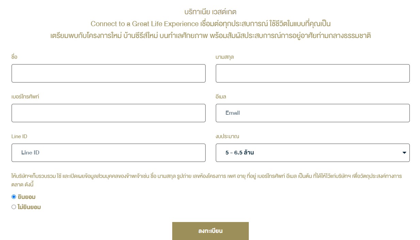The height and width of the screenshot is (240, 420).
Task: Select the ยินยอม consent radio button
Action: click(14, 197)
